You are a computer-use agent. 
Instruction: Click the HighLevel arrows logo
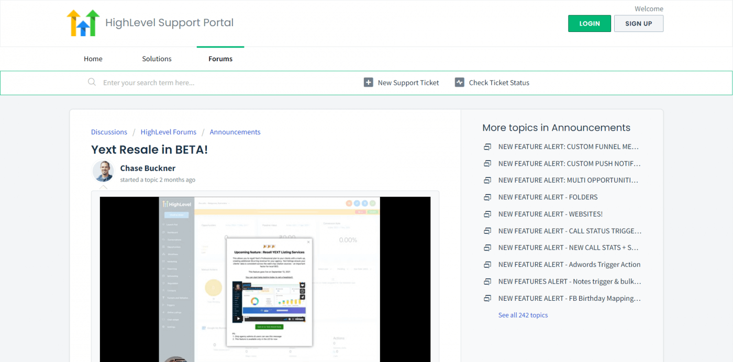83,23
